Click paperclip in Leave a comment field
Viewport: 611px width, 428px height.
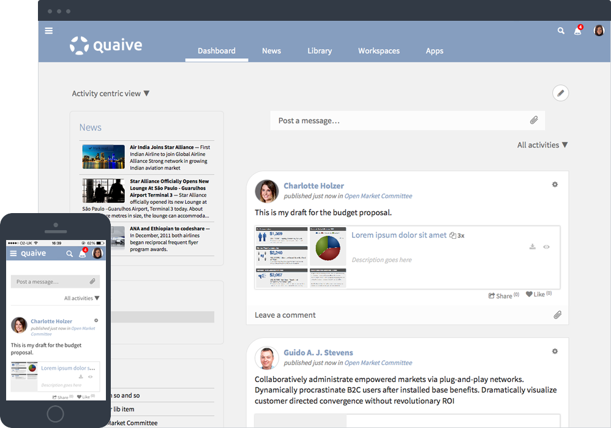[x=557, y=315]
